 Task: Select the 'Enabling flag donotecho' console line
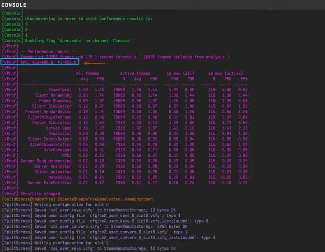coord(68,41)
